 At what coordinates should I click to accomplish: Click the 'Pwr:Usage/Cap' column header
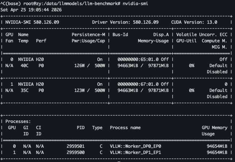click(x=88, y=41)
